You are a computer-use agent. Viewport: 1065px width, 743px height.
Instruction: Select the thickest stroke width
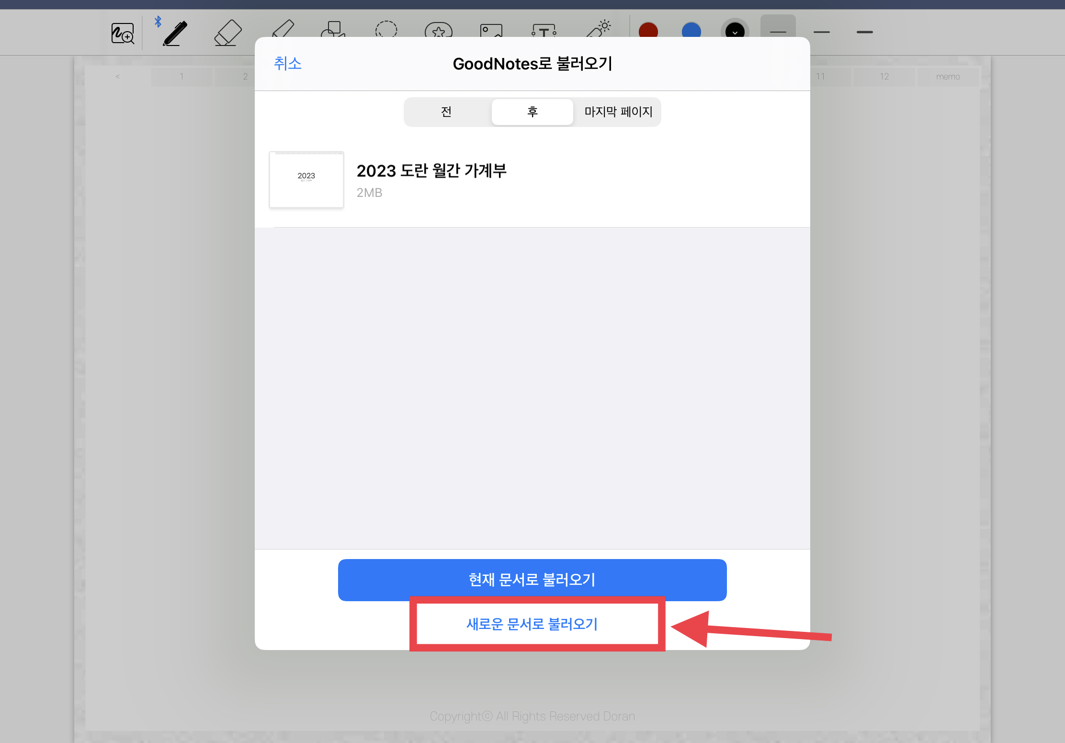coord(864,32)
